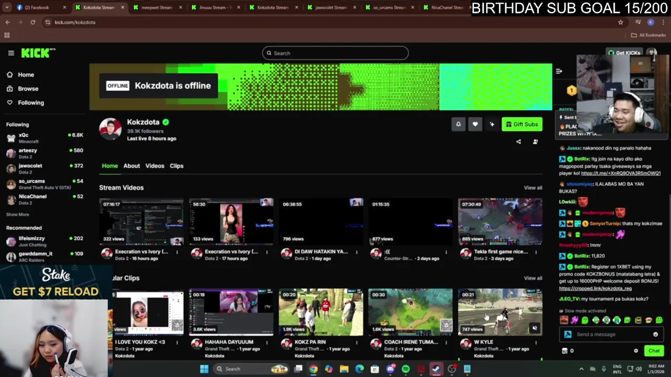Image resolution: width=671 pixels, height=377 pixels.
Task: Open options for HAHAHA DAYUUUM clip
Action: tap(267, 342)
